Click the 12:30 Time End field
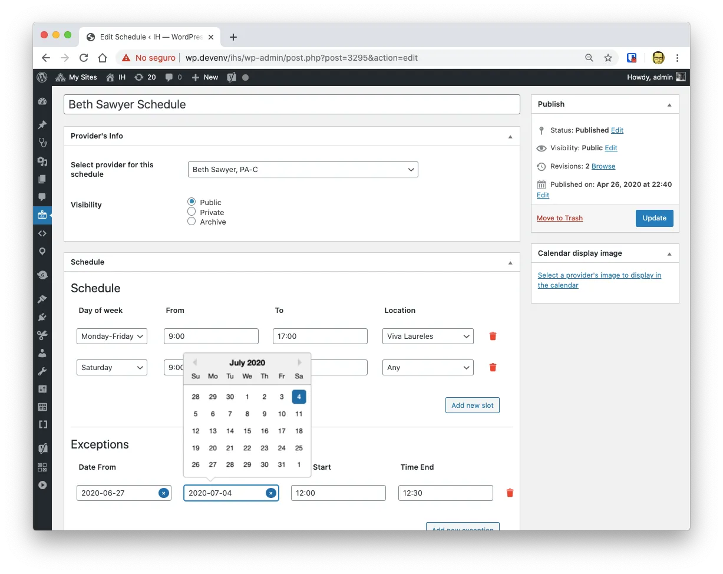The height and width of the screenshot is (574, 723). 445,493
